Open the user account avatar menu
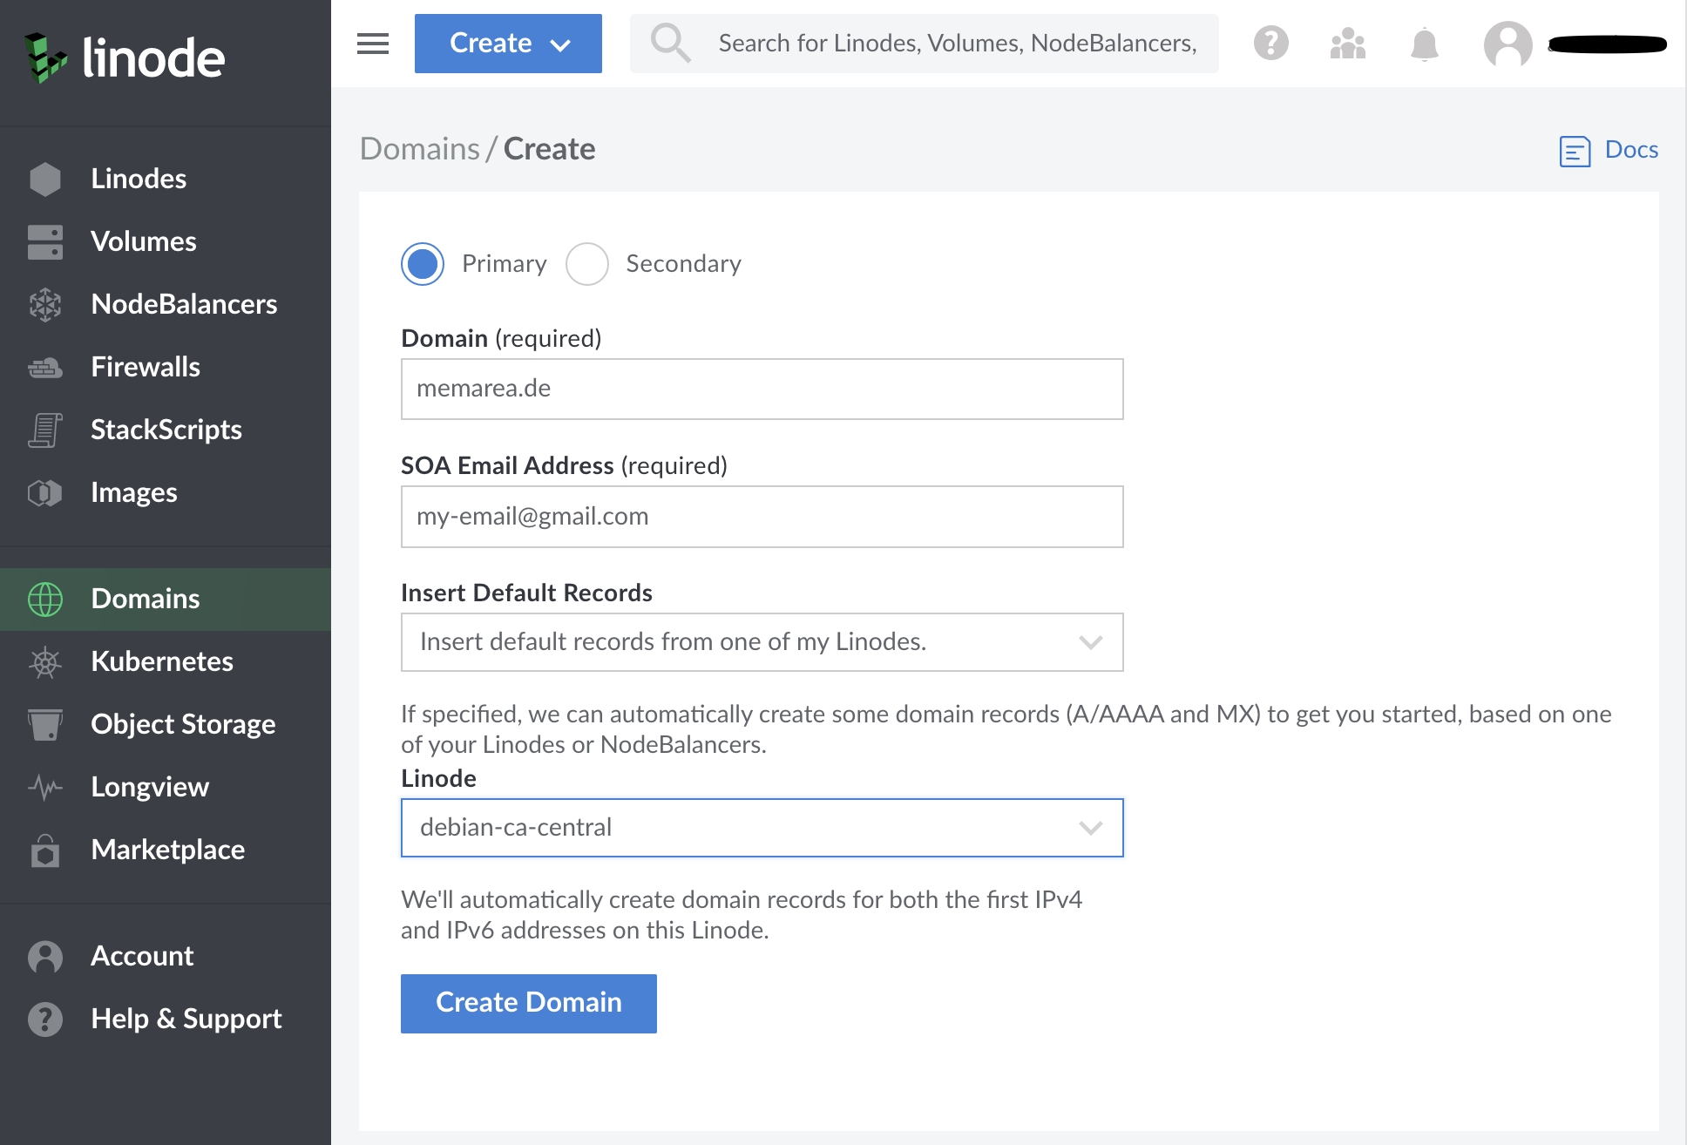 tap(1507, 44)
